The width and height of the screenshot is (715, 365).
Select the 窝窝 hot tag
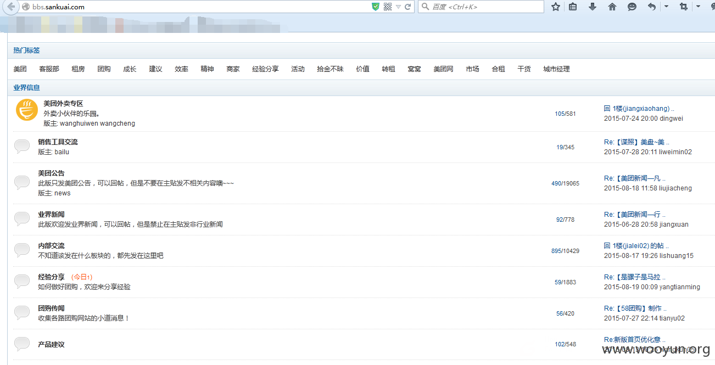(x=415, y=69)
